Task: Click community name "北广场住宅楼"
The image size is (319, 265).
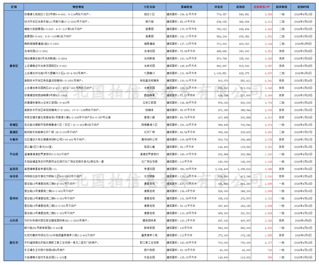Action: click(149, 161)
